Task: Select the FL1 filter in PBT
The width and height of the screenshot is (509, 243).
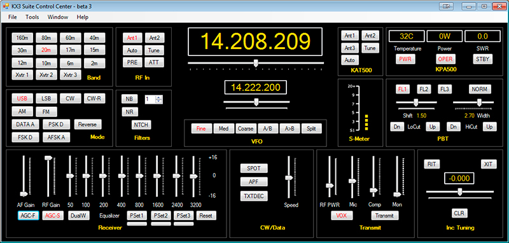Action: [x=403, y=89]
